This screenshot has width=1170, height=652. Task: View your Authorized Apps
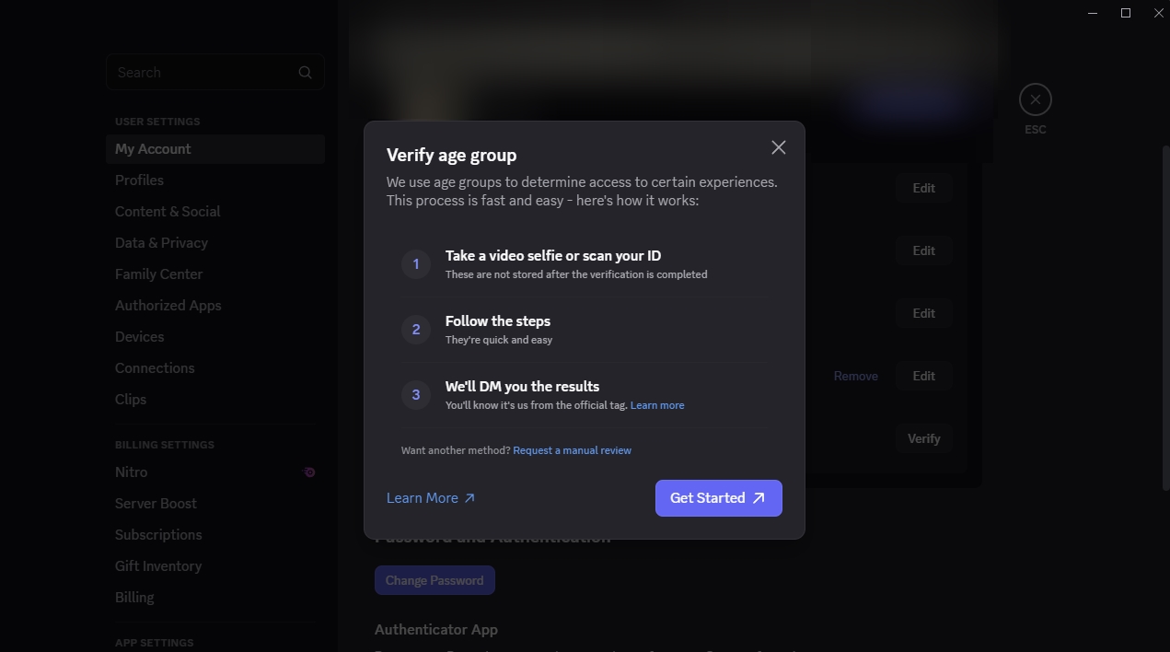[x=168, y=305]
